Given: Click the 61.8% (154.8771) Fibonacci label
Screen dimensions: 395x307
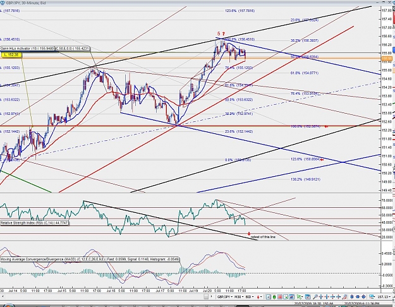Looking at the screenshot, I should [305, 73].
